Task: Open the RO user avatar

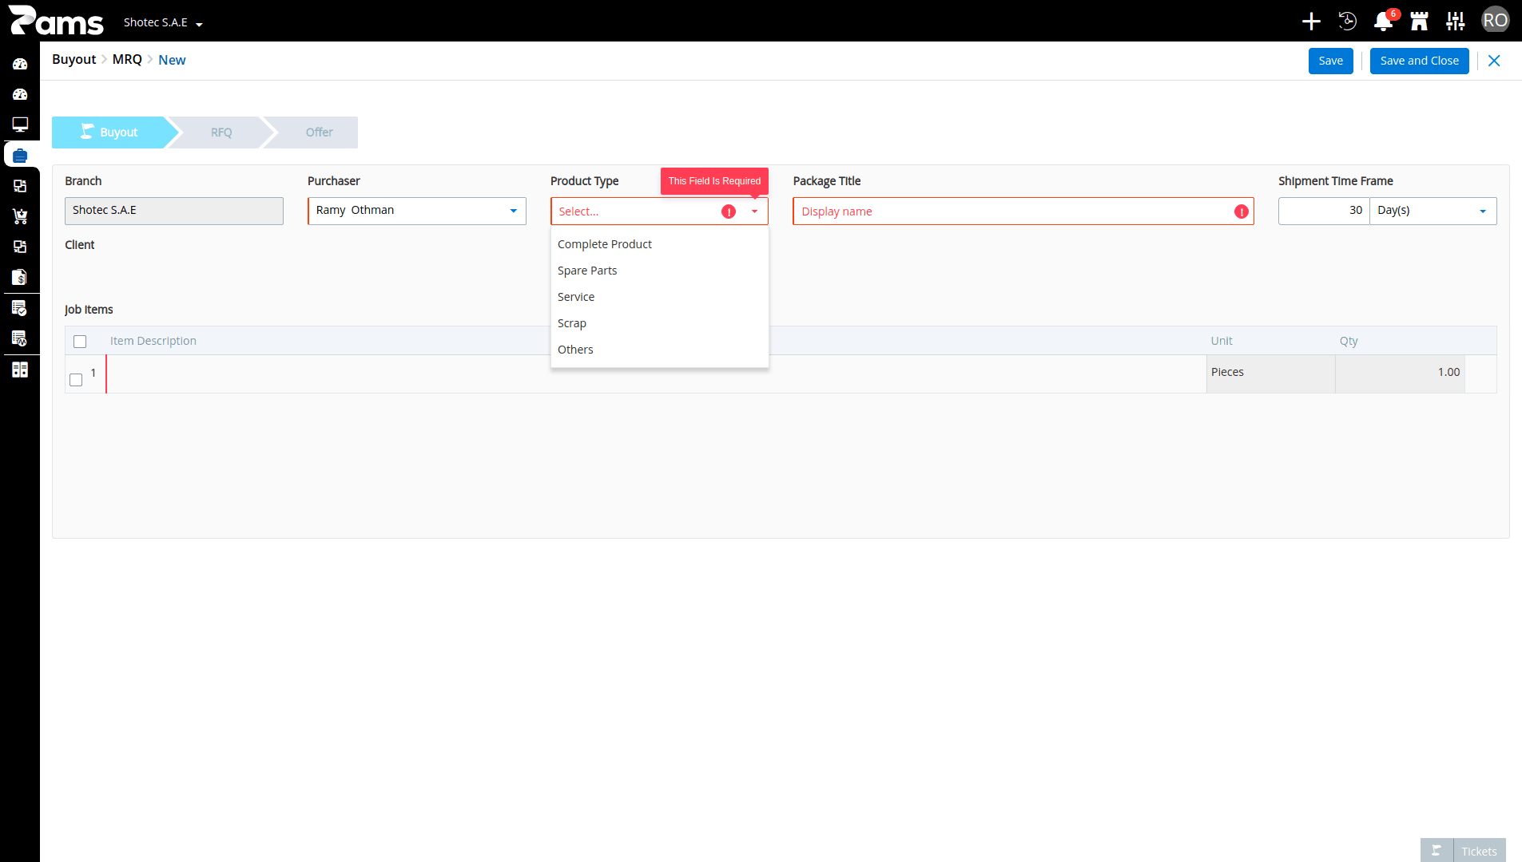Action: click(x=1495, y=20)
